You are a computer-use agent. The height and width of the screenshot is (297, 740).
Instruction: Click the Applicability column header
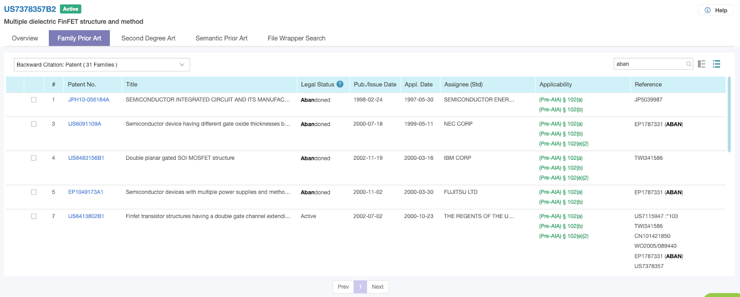point(555,85)
